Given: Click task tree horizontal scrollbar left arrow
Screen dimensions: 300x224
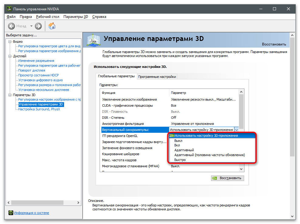Looking at the screenshot, I should pos(9,202).
